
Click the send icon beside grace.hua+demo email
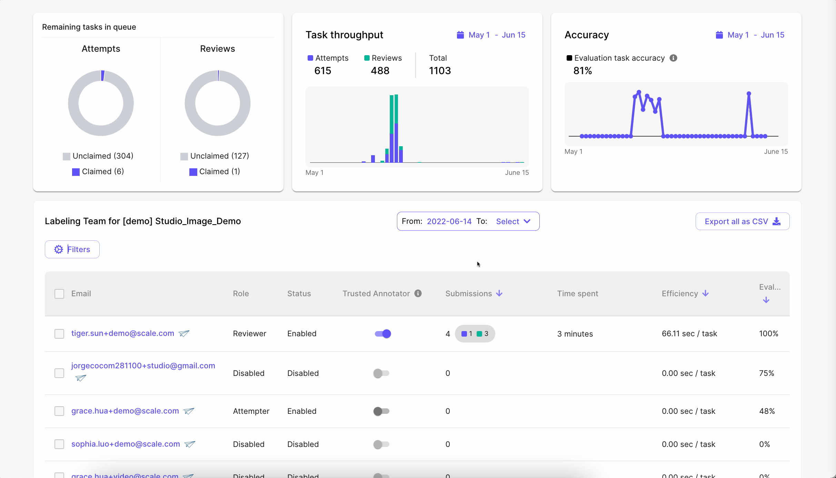[189, 411]
